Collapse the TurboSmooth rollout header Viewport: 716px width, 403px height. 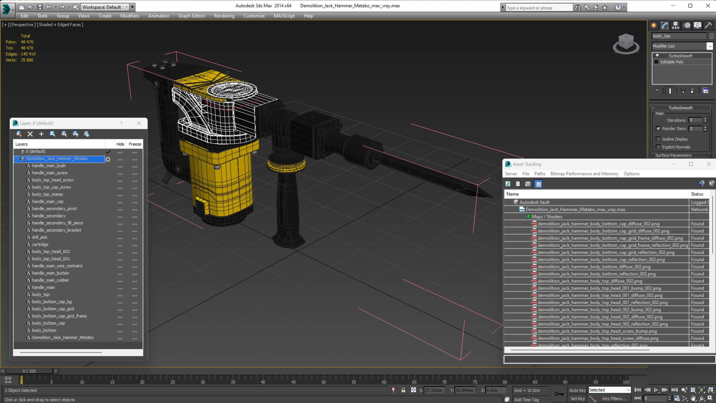(x=680, y=108)
